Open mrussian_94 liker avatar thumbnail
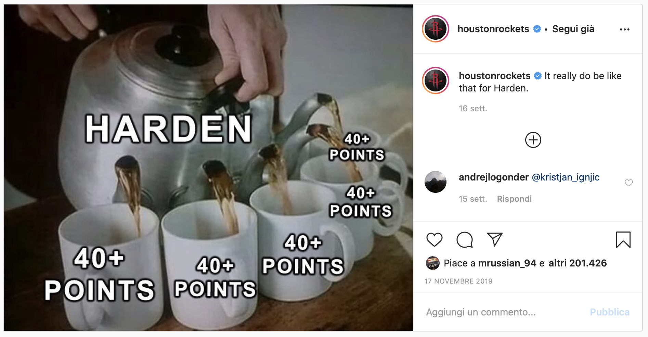 tap(432, 263)
